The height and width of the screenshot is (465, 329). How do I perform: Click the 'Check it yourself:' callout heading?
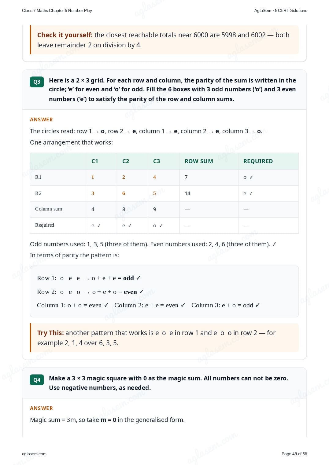[65, 35]
